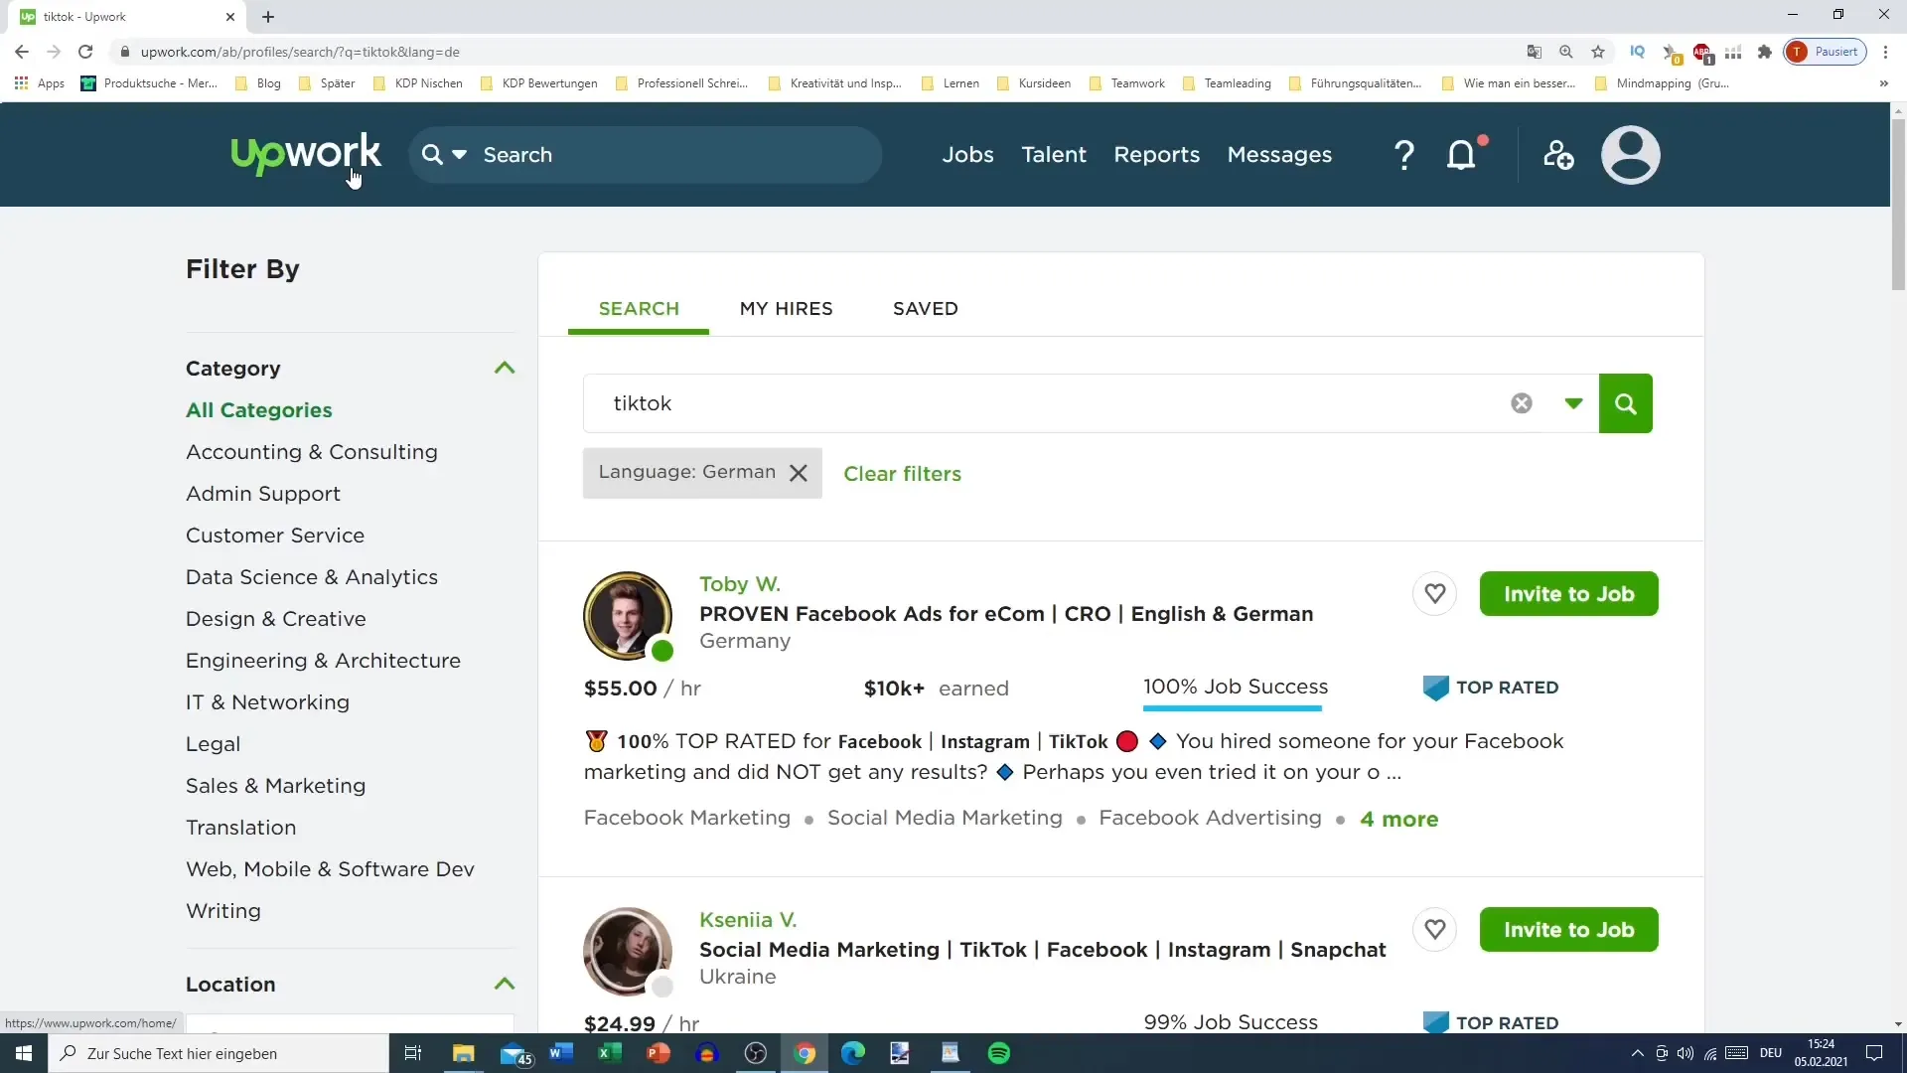Open the Messages page
Viewport: 1907px width, 1073px height.
click(x=1279, y=155)
